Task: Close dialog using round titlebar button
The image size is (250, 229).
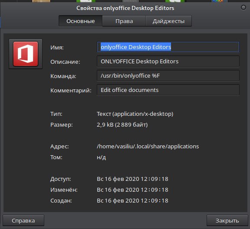Action: point(243,7)
